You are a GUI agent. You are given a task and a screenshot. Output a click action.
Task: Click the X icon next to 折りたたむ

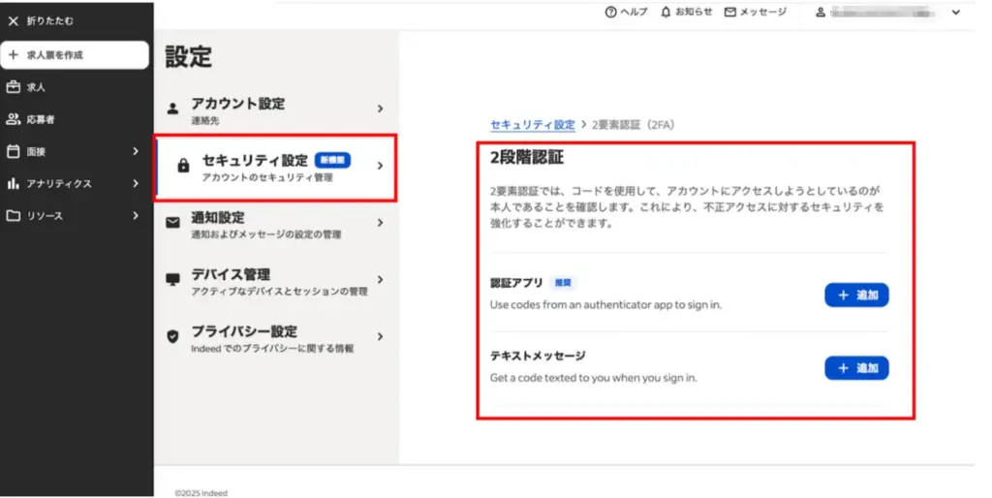[x=14, y=20]
